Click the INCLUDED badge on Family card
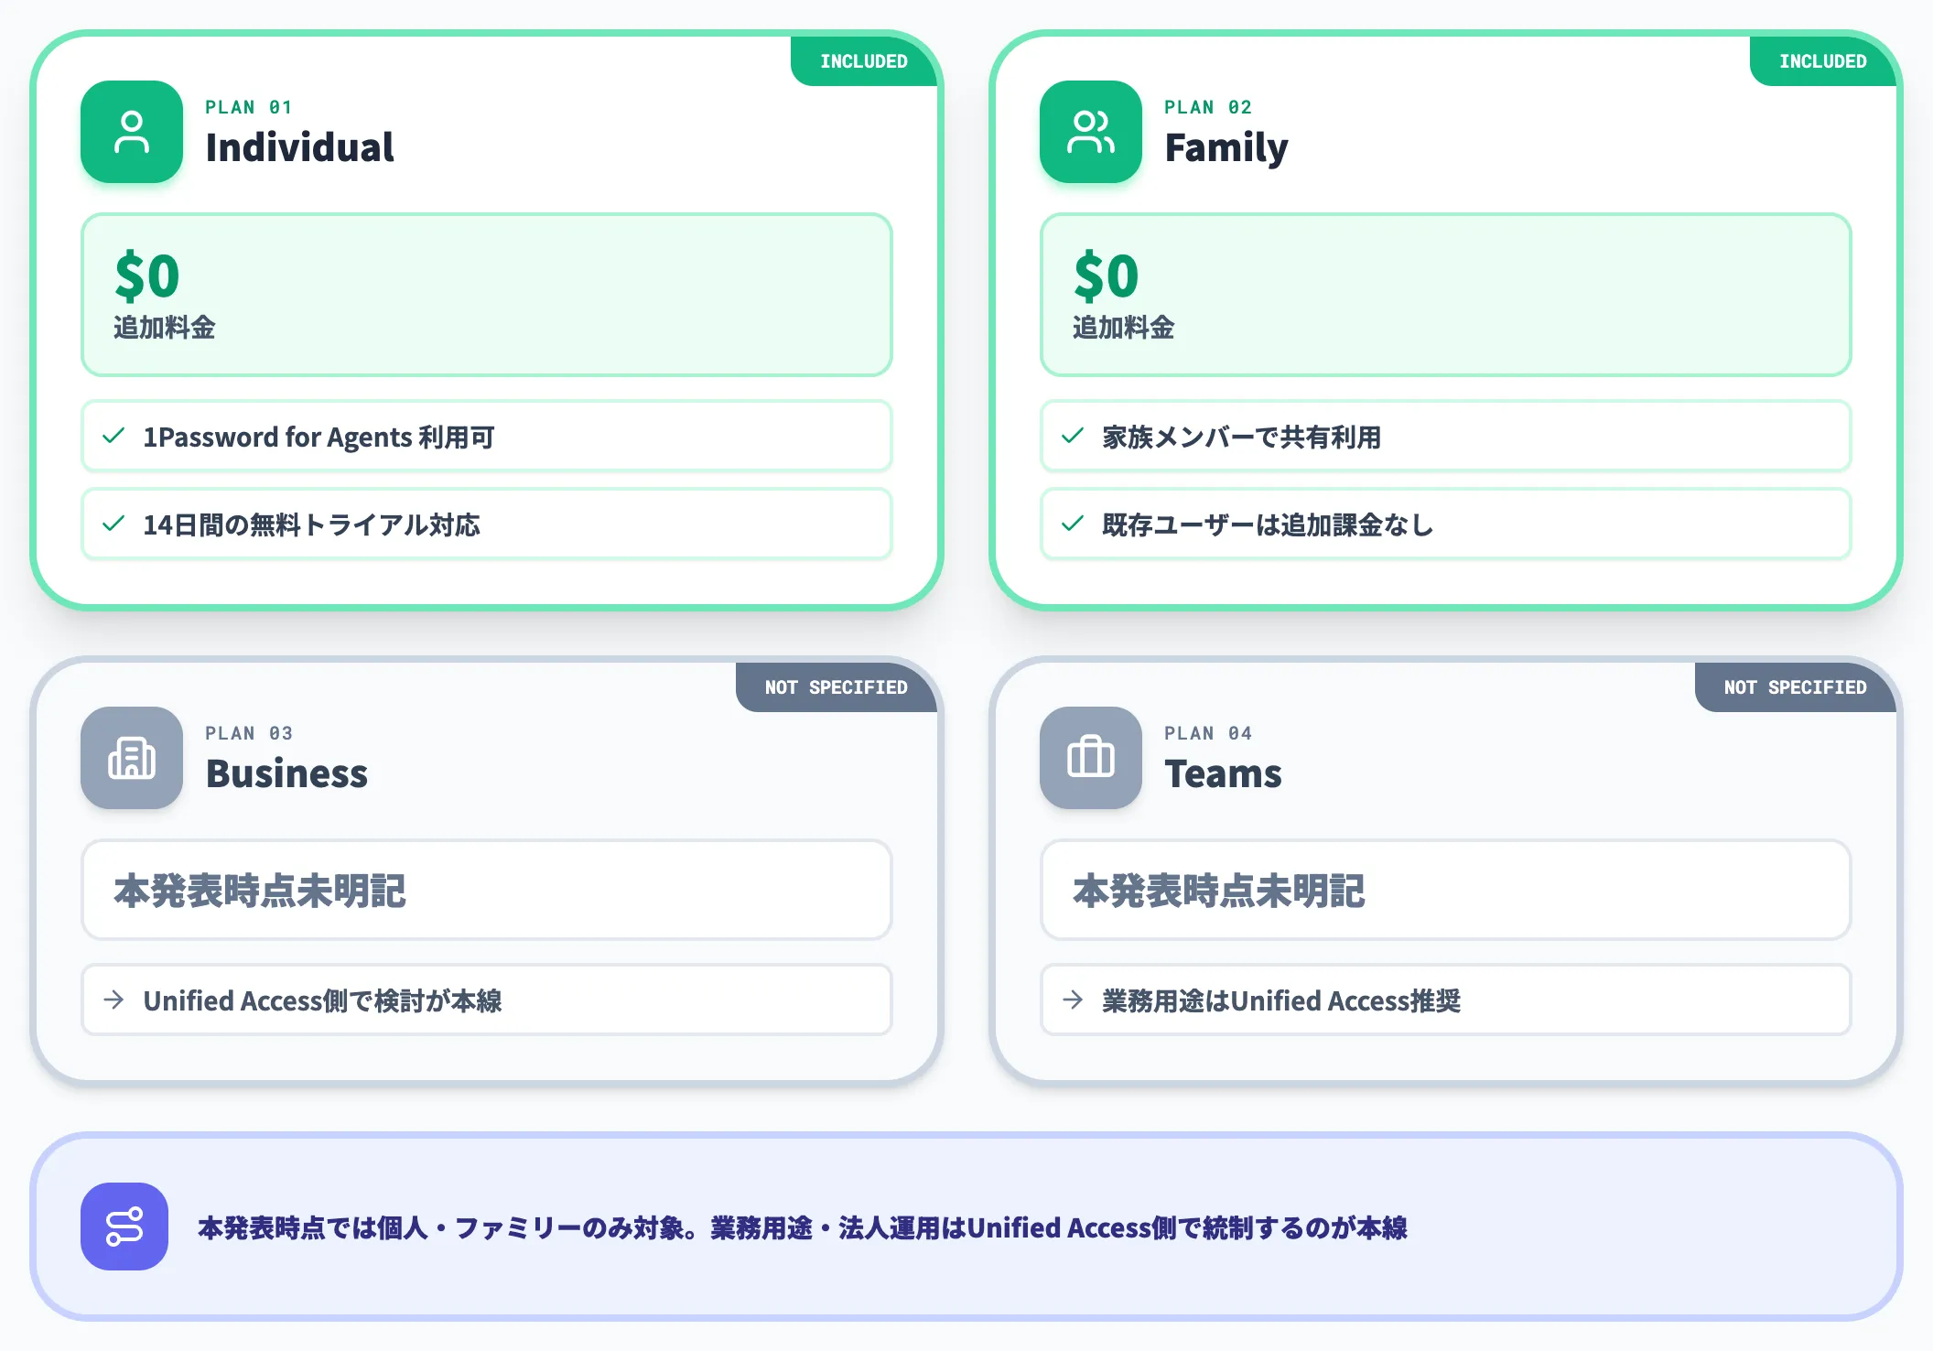 tap(1823, 61)
